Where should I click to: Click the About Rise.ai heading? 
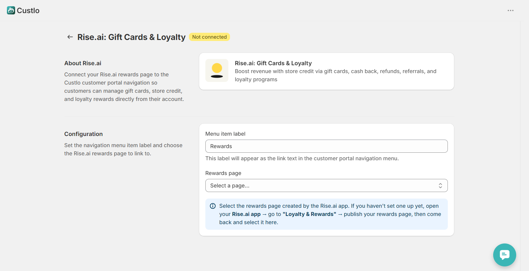pos(83,63)
